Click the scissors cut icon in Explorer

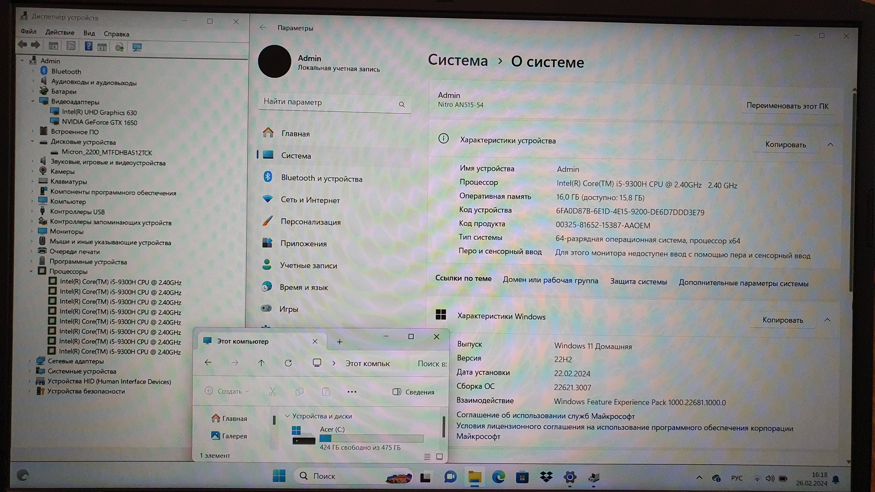coord(273,392)
